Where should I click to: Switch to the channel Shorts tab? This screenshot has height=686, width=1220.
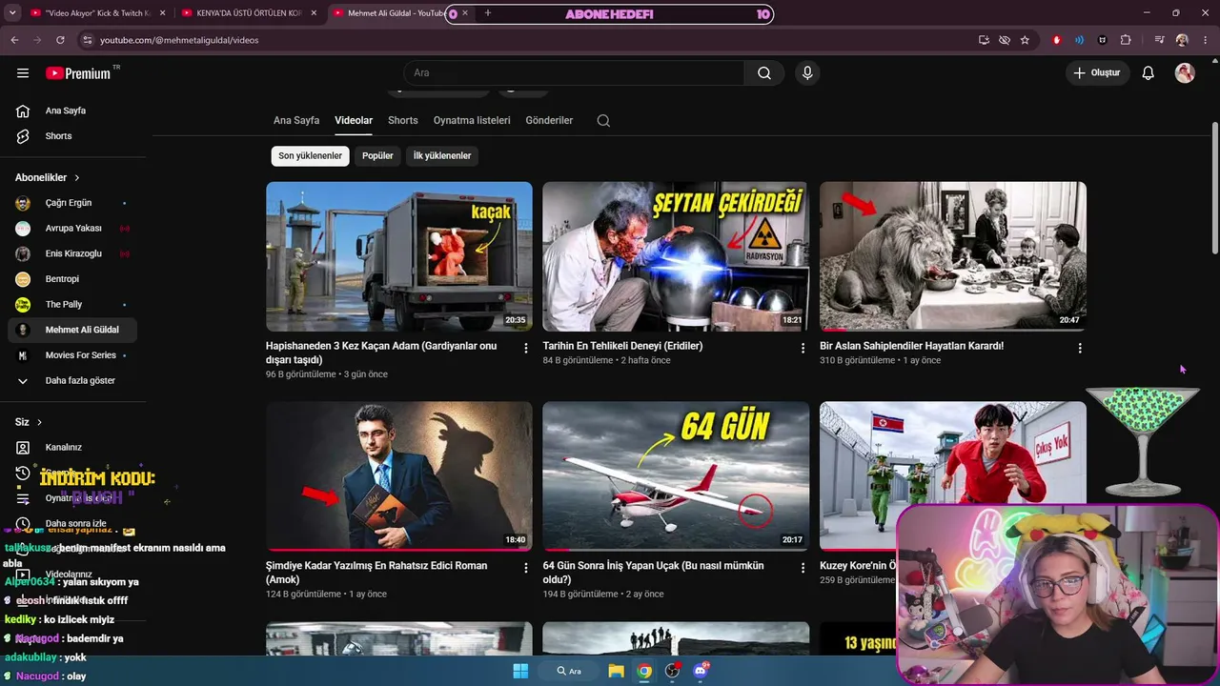pyautogui.click(x=403, y=121)
